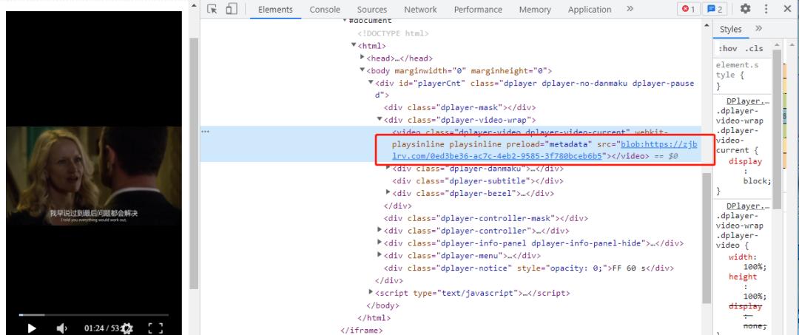Image resolution: width=799 pixels, height=335 pixels.
Task: Open the second DPlayer stylesheet source link
Action: [747, 206]
